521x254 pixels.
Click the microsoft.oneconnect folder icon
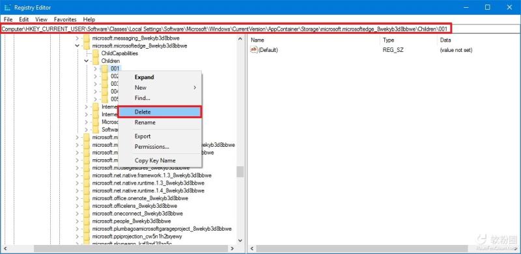click(87, 214)
